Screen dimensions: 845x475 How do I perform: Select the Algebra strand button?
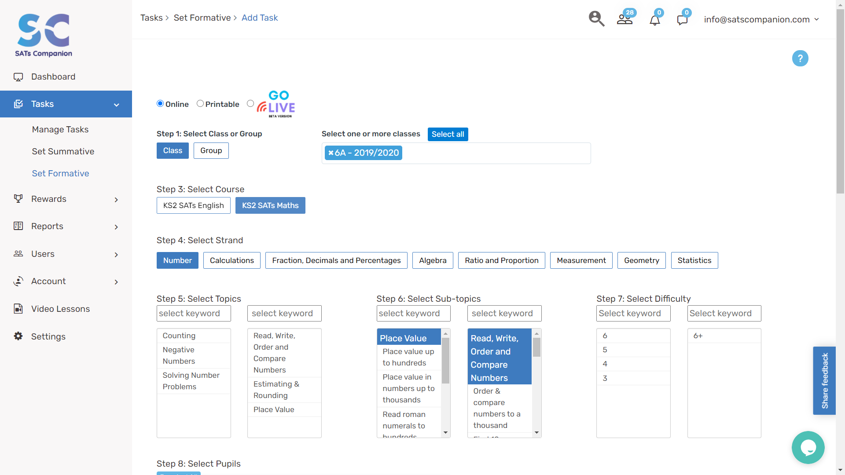(x=433, y=260)
